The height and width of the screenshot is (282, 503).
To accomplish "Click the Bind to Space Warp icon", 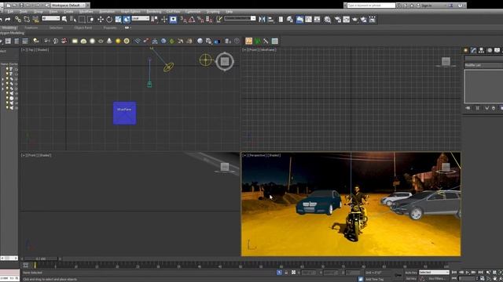I will pyautogui.click(x=35, y=20).
